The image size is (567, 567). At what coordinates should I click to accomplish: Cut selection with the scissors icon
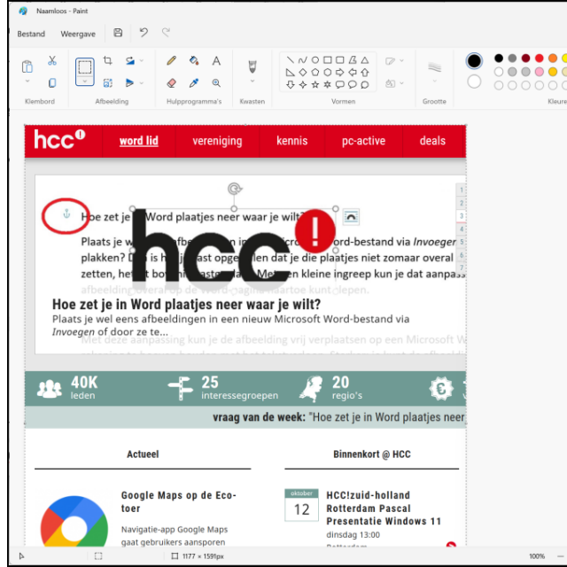tap(52, 60)
